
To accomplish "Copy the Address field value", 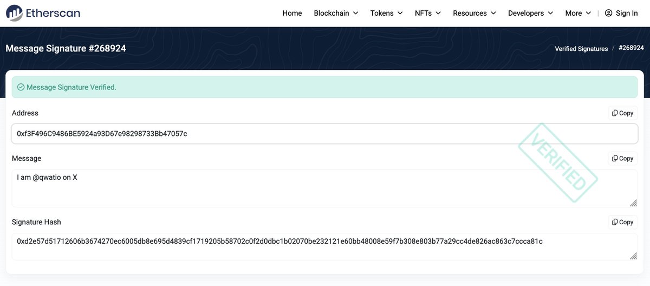I will click(622, 113).
